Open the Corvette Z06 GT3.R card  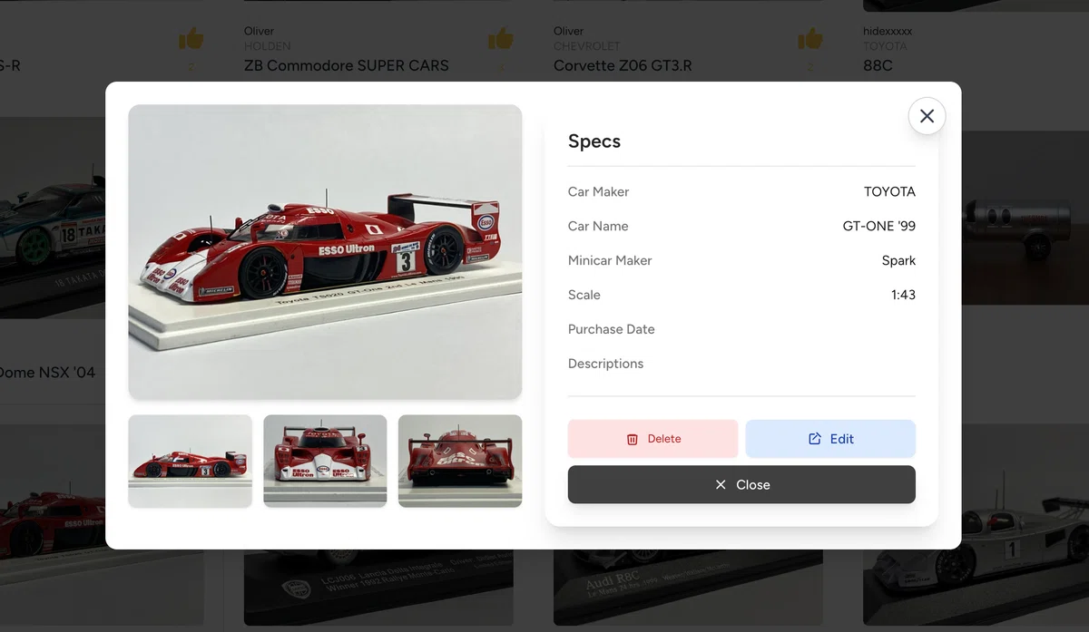pyautogui.click(x=623, y=65)
